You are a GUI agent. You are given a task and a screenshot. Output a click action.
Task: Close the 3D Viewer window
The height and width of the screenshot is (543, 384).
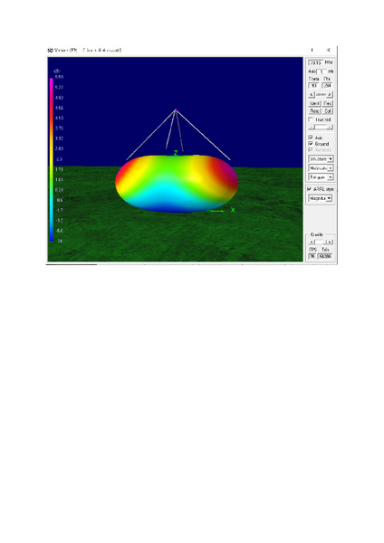(328, 50)
